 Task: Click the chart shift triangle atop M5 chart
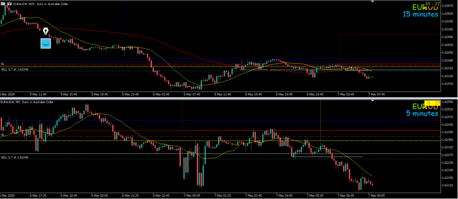point(373,101)
